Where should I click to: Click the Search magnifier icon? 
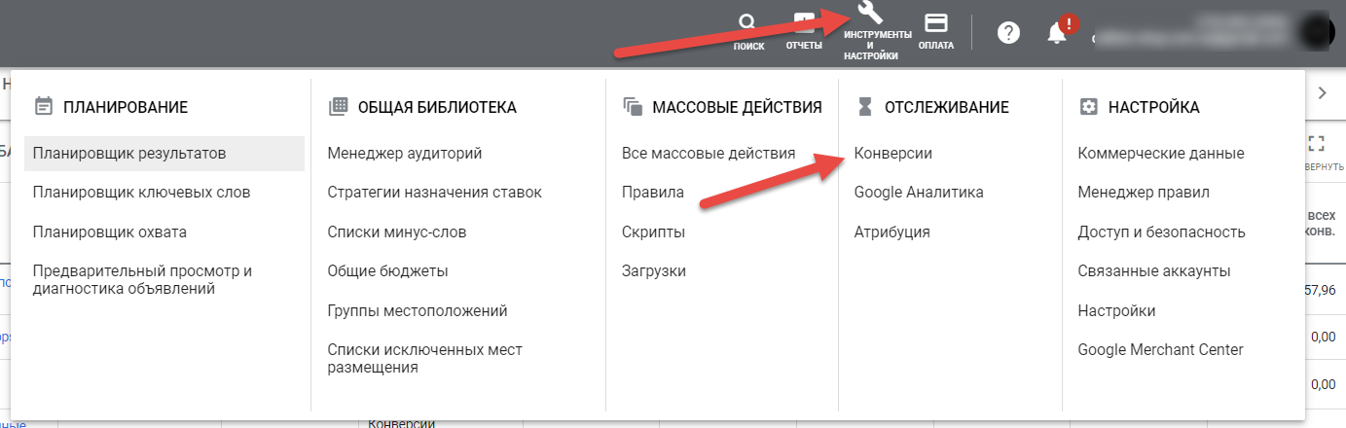coord(747,24)
